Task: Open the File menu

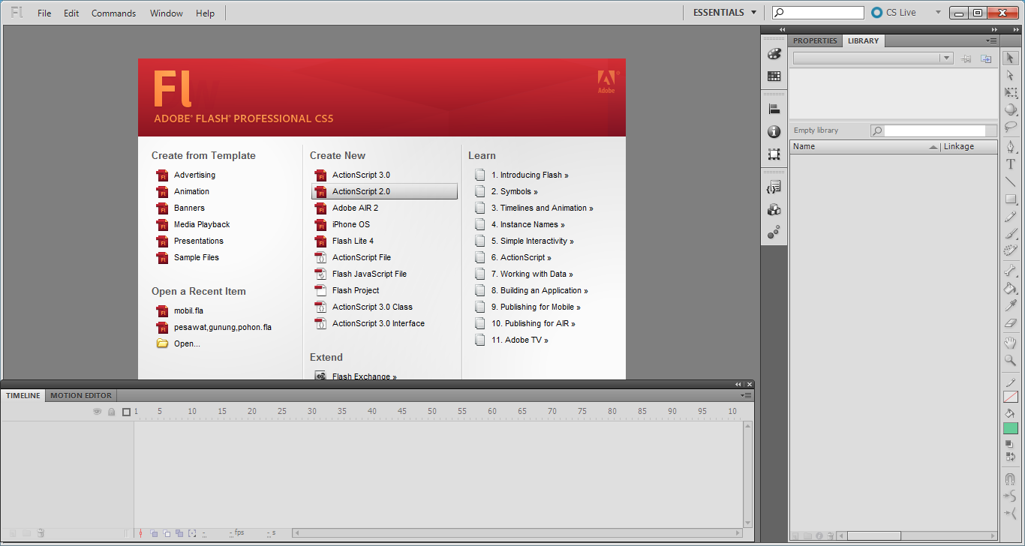Action: (44, 13)
